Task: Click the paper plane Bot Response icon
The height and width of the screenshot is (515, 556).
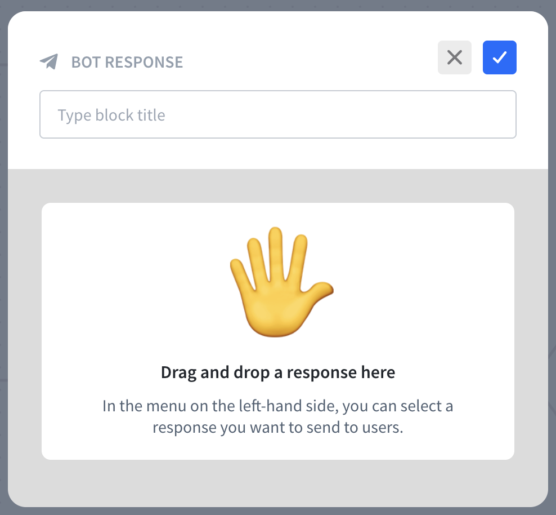Action: [49, 61]
